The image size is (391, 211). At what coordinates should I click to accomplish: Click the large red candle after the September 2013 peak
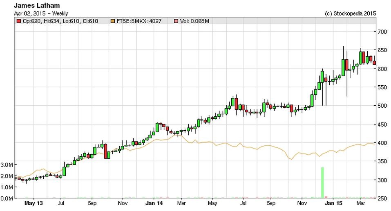tap(105, 151)
